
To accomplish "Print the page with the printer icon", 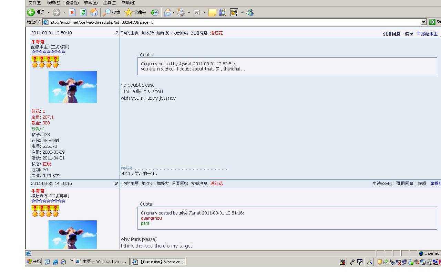I will click(x=181, y=12).
